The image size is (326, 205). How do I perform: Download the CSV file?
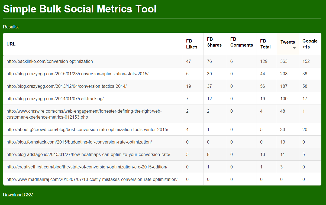click(18, 195)
